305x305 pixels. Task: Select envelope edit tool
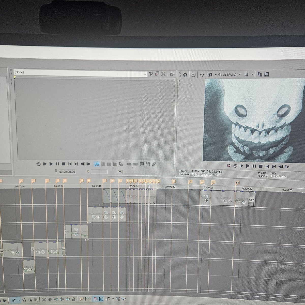click(x=24, y=300)
